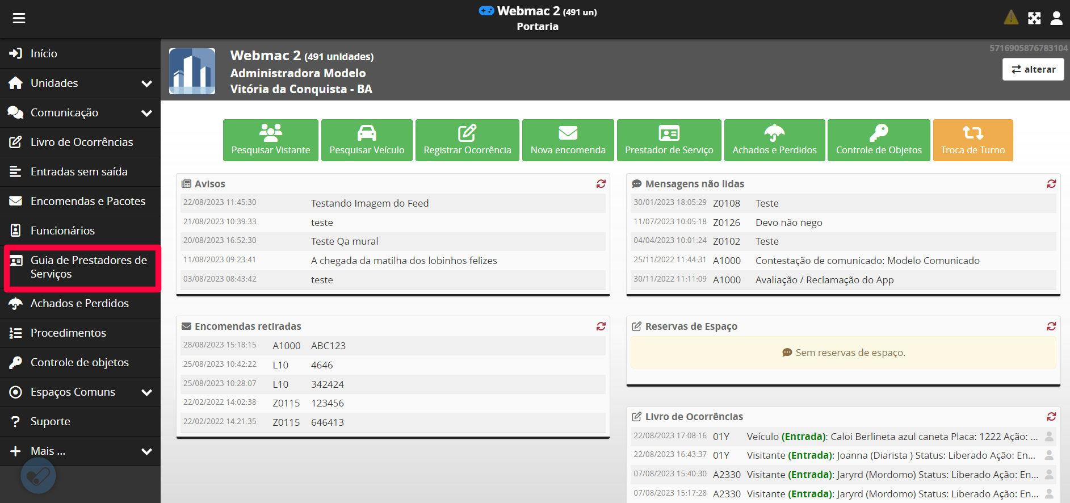Viewport: 1070px width, 503px height.
Task: Refresh the Livro de Ocorrências panel
Action: coord(1051,417)
